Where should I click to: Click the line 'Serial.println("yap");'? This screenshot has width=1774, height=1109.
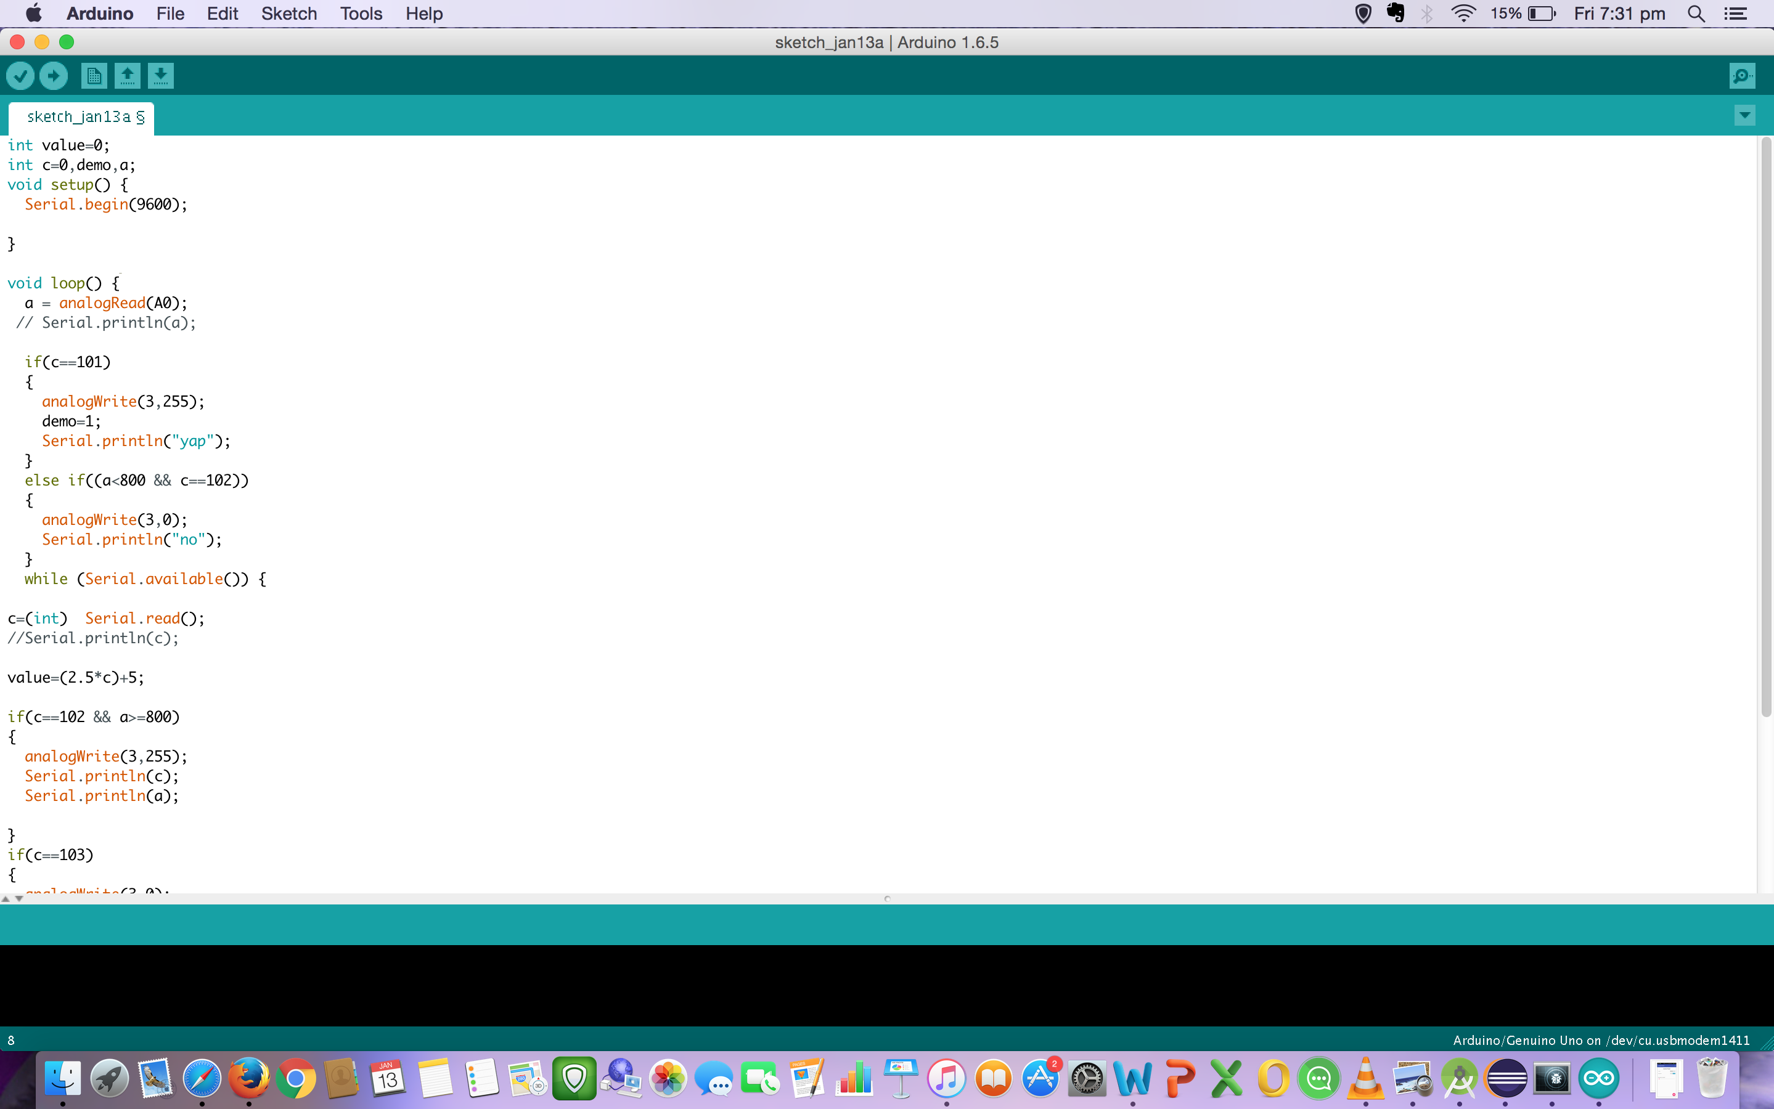click(136, 441)
